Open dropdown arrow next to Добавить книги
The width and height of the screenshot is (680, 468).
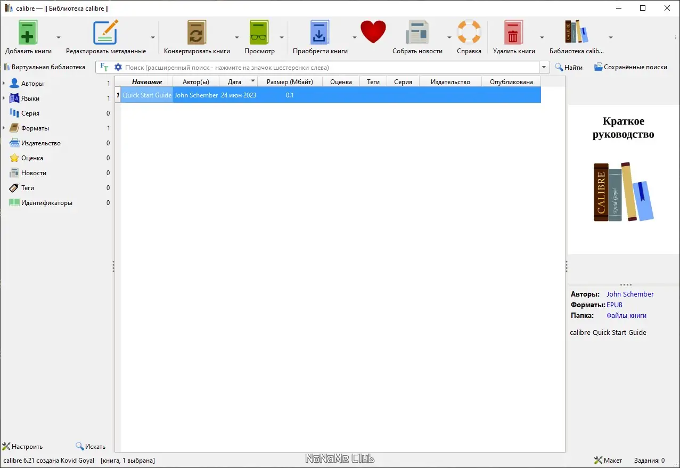click(x=59, y=37)
